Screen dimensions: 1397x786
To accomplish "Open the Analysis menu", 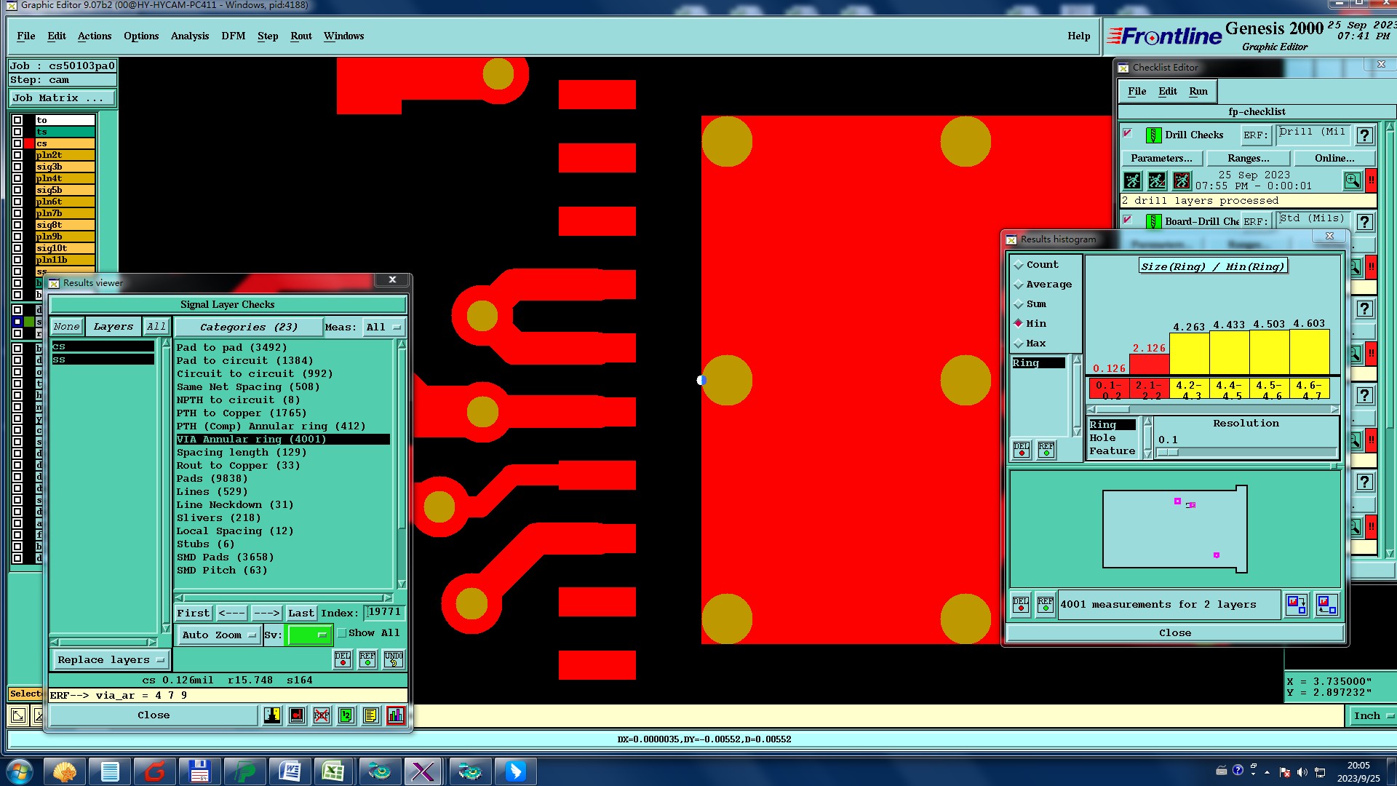I will click(189, 36).
